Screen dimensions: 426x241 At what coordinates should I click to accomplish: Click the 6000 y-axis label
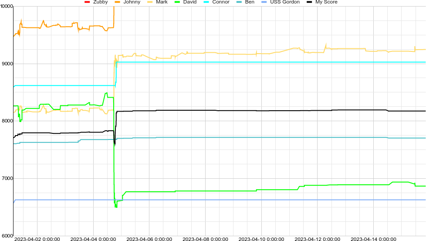click(7, 236)
